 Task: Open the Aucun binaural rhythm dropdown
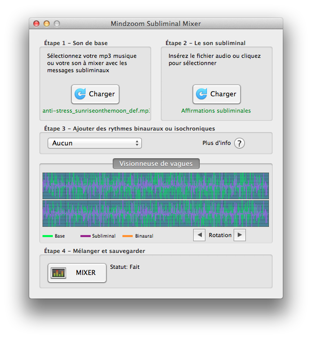coord(95,143)
